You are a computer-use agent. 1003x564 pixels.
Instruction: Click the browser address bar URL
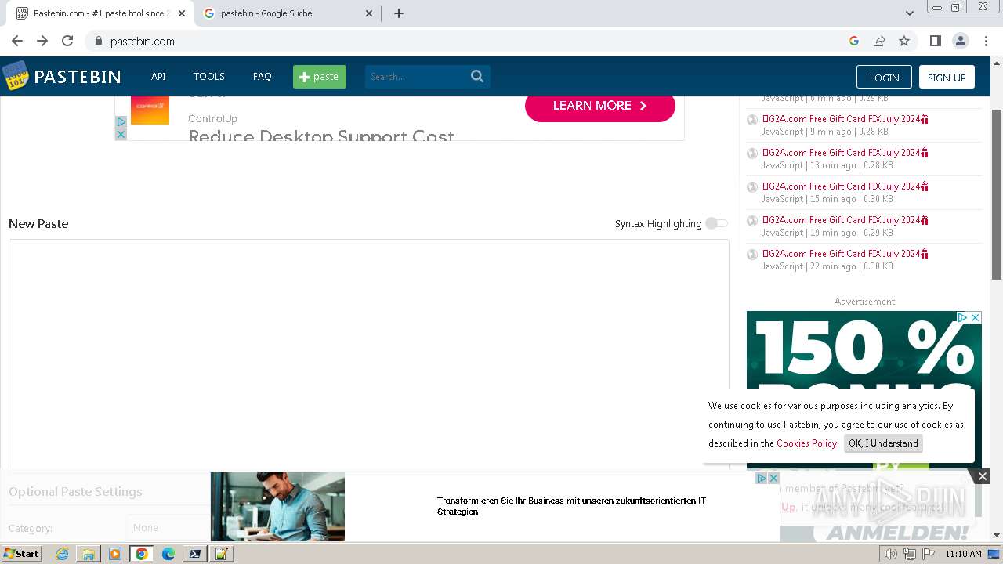click(143, 41)
